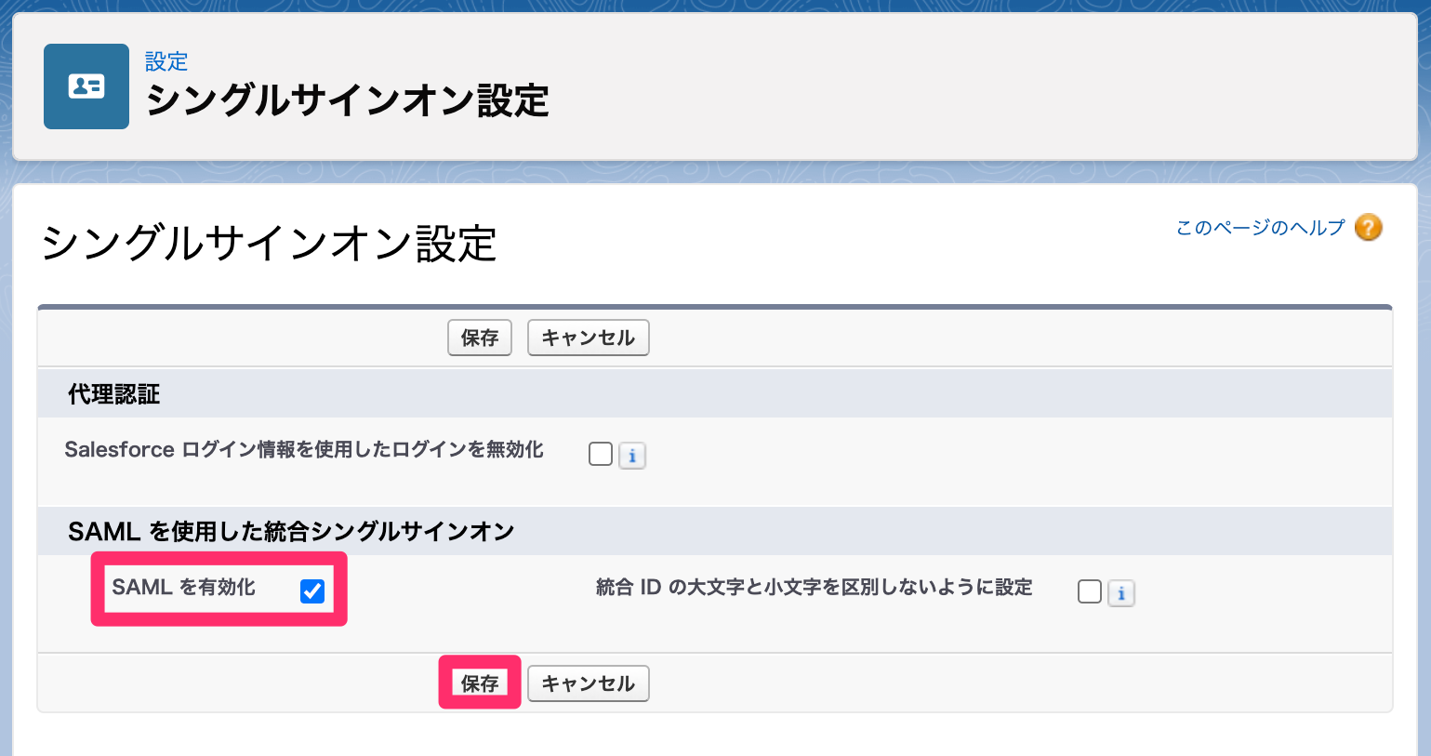Click info icon beside Salesforce login checkbox
Image resolution: width=1431 pixels, height=756 pixels.
632,456
